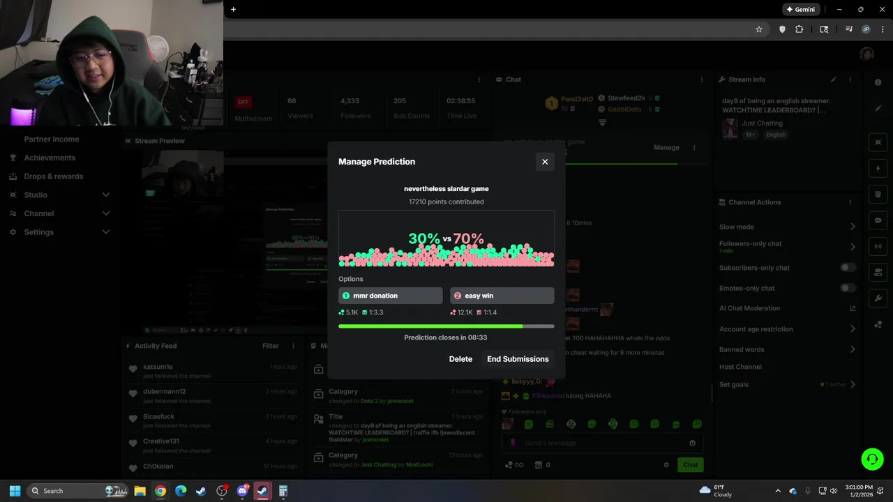Open the session stats three-dot menu
The width and height of the screenshot is (893, 502).
[479, 79]
